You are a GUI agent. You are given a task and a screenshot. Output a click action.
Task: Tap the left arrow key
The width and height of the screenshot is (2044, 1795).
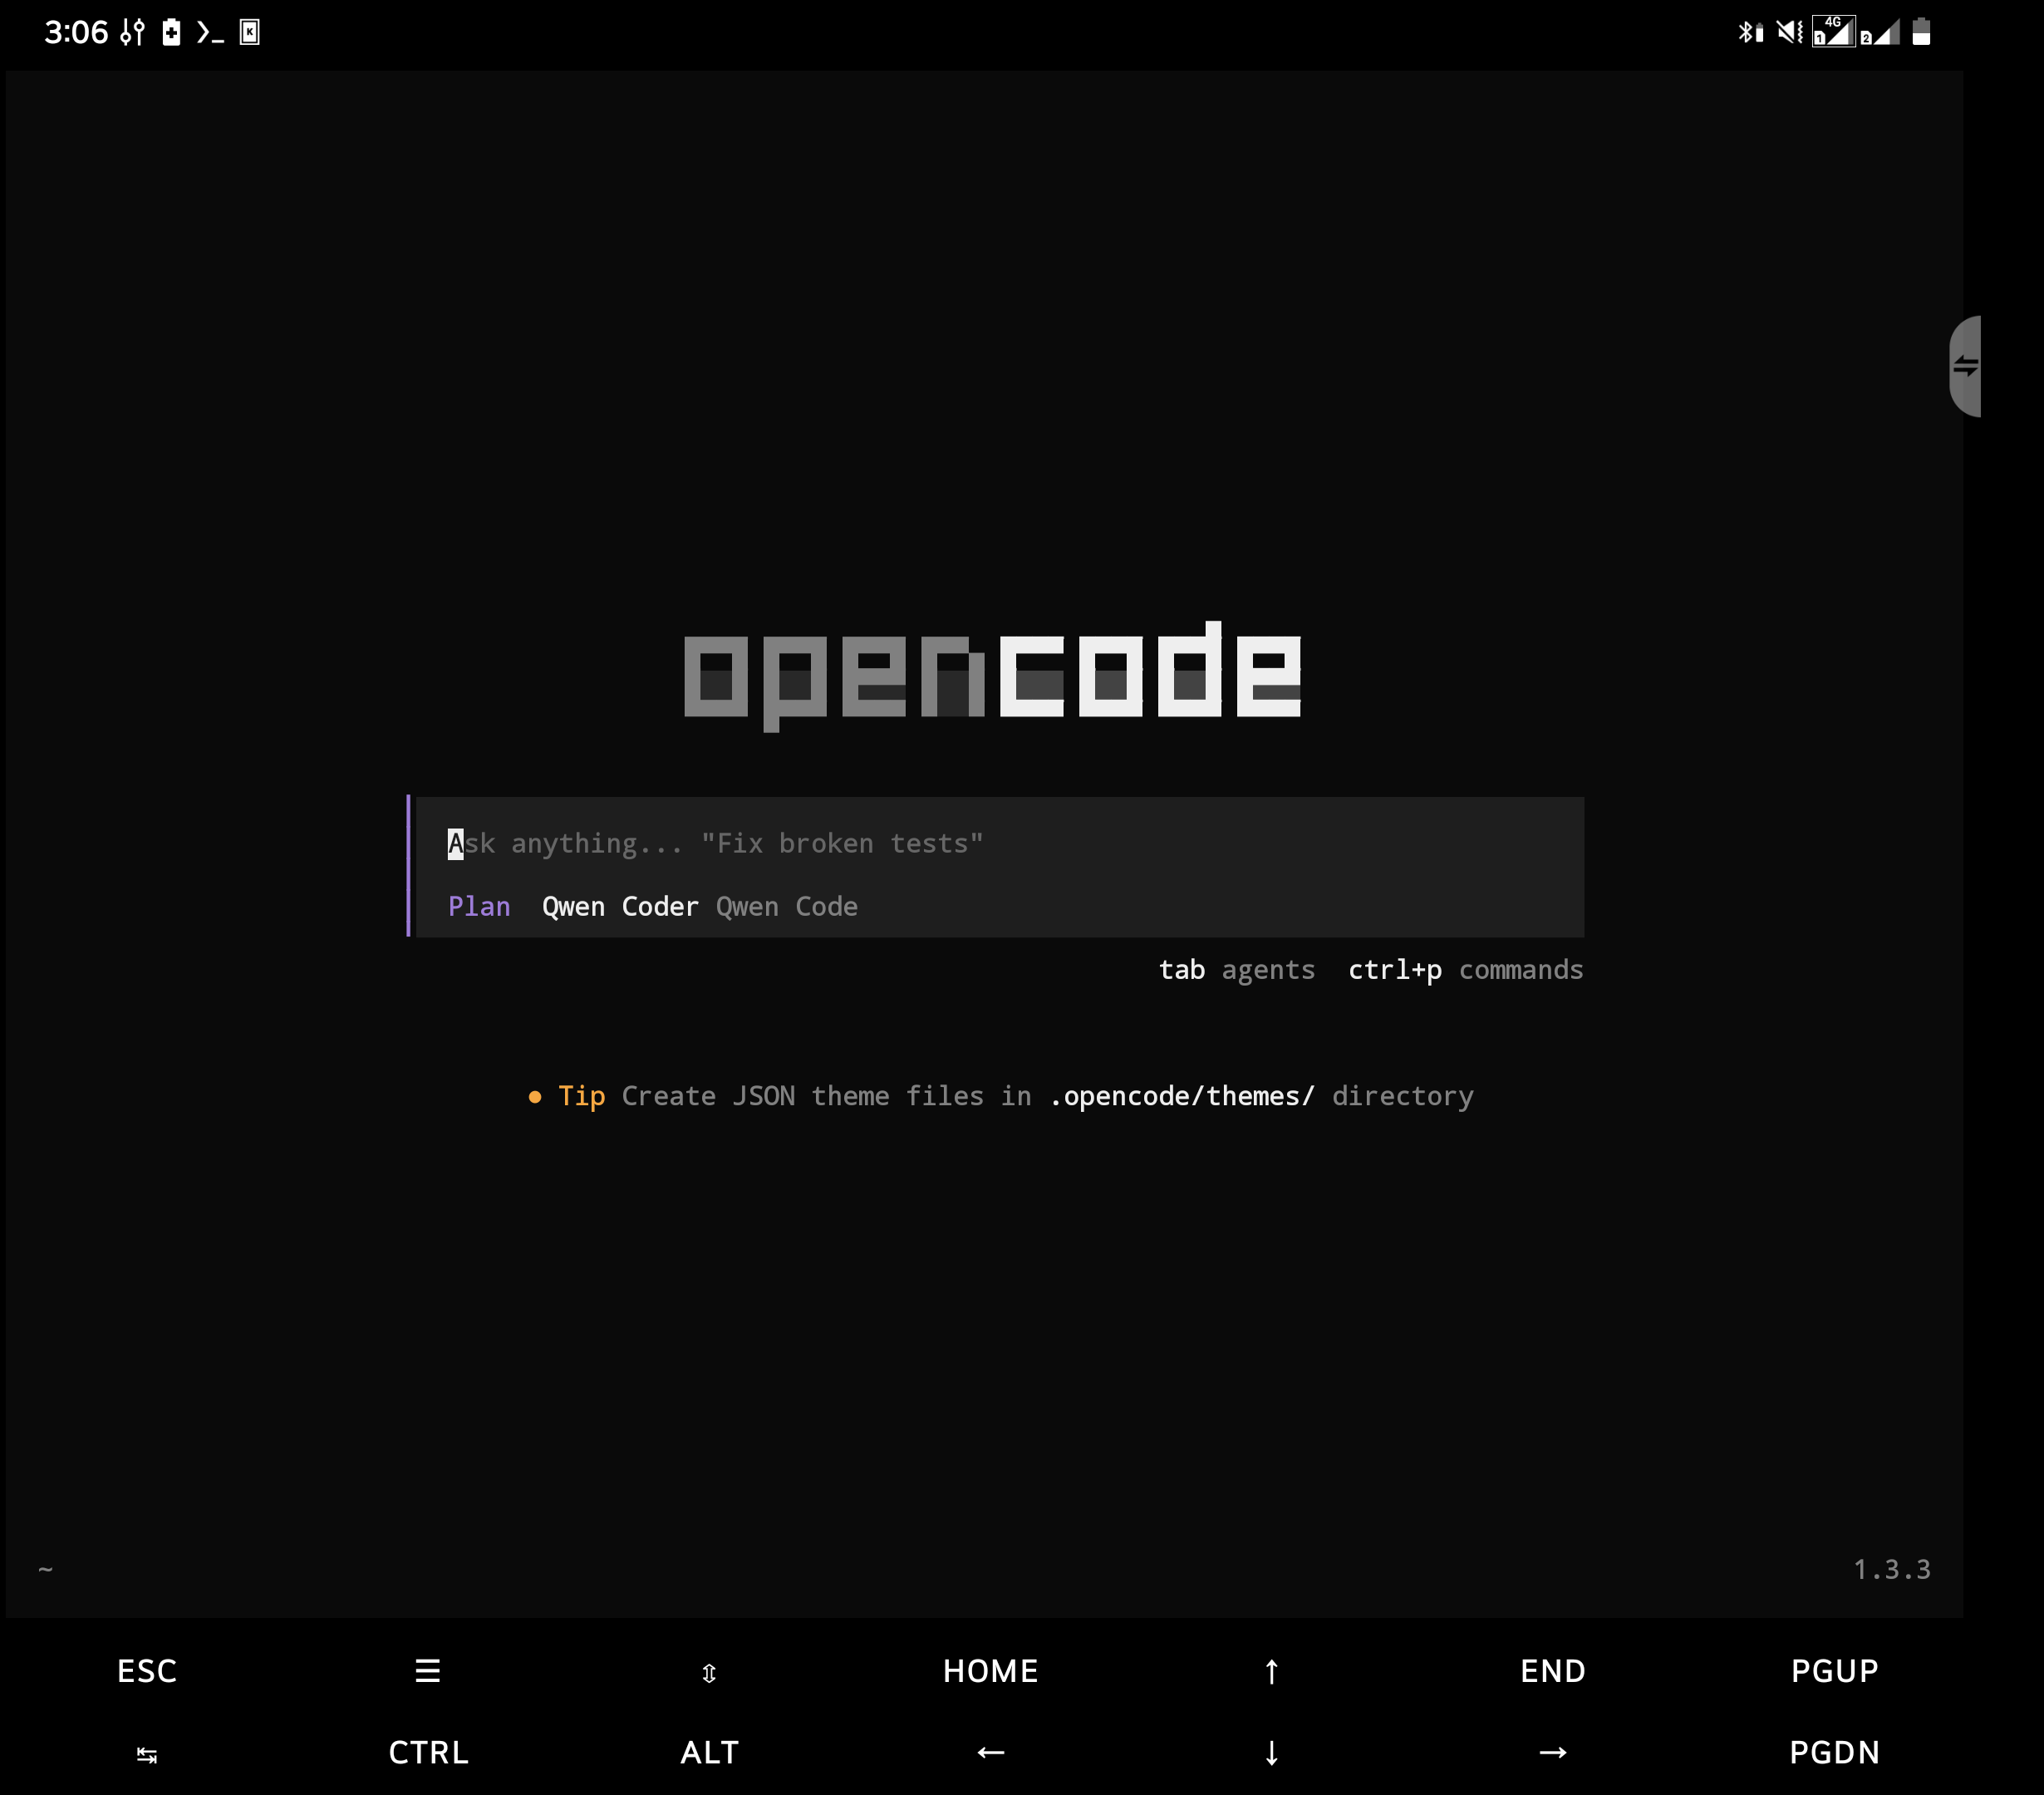(x=990, y=1752)
